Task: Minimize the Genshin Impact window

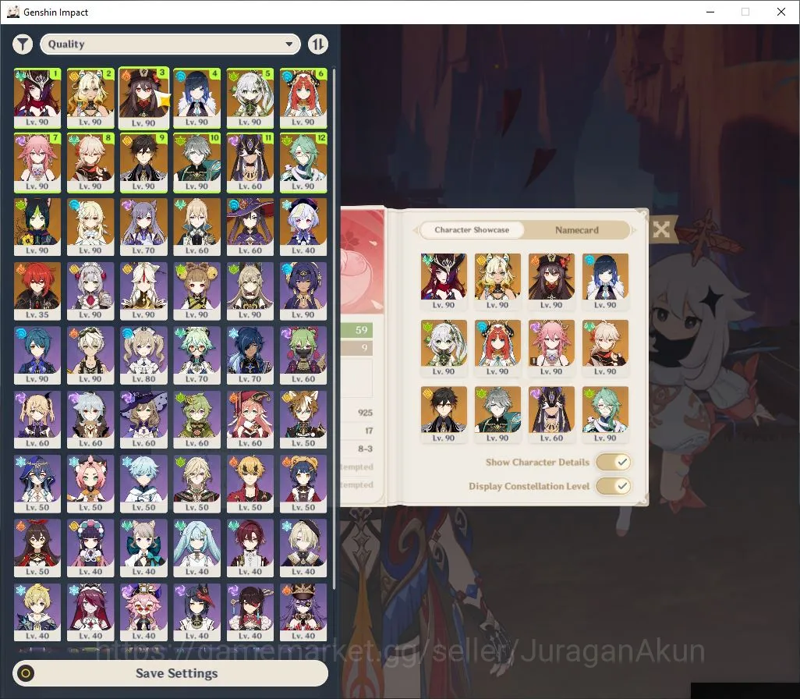Action: 710,12
